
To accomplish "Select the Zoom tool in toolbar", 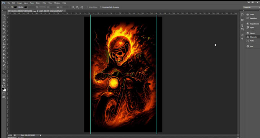I will tap(4, 83).
